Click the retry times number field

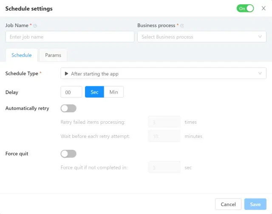164,122
